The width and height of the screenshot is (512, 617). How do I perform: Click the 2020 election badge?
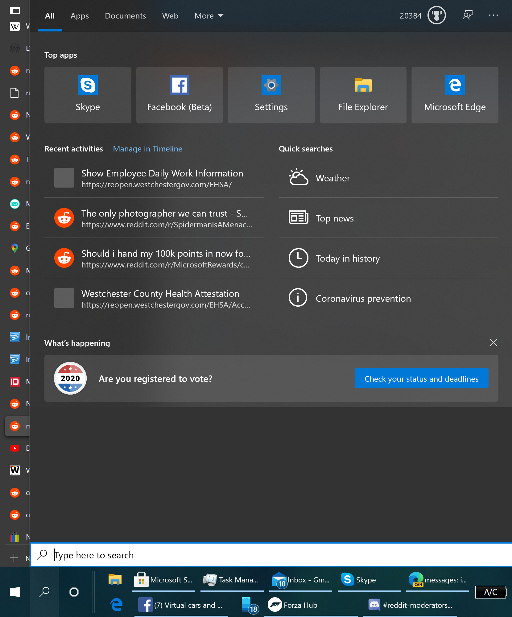coord(70,378)
